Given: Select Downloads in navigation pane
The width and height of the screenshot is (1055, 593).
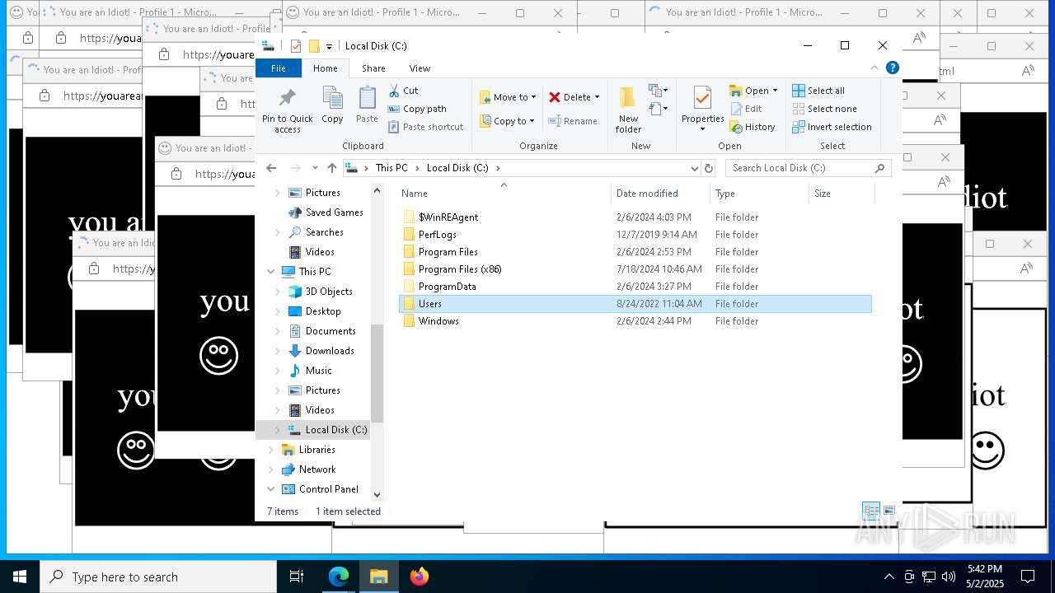Looking at the screenshot, I should 330,351.
